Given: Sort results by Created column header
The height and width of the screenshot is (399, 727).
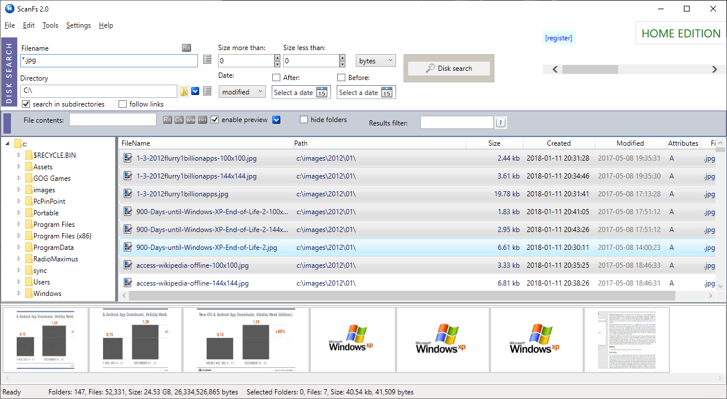Looking at the screenshot, I should pyautogui.click(x=559, y=143).
